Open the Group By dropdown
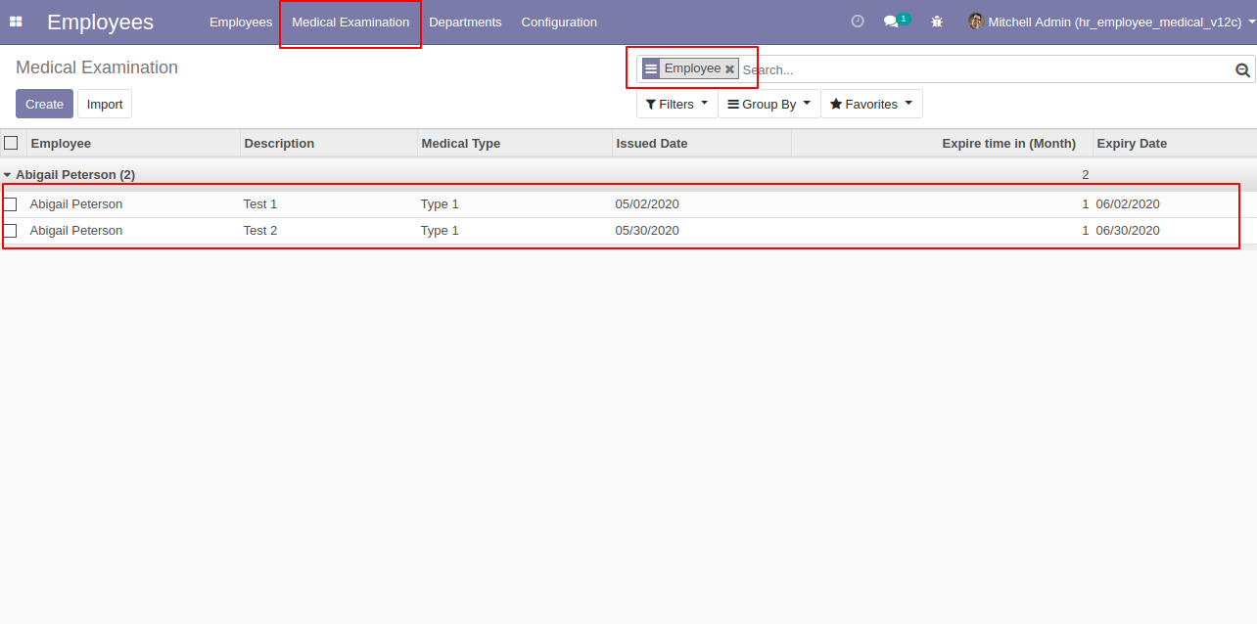The height and width of the screenshot is (624, 1257). coord(769,104)
